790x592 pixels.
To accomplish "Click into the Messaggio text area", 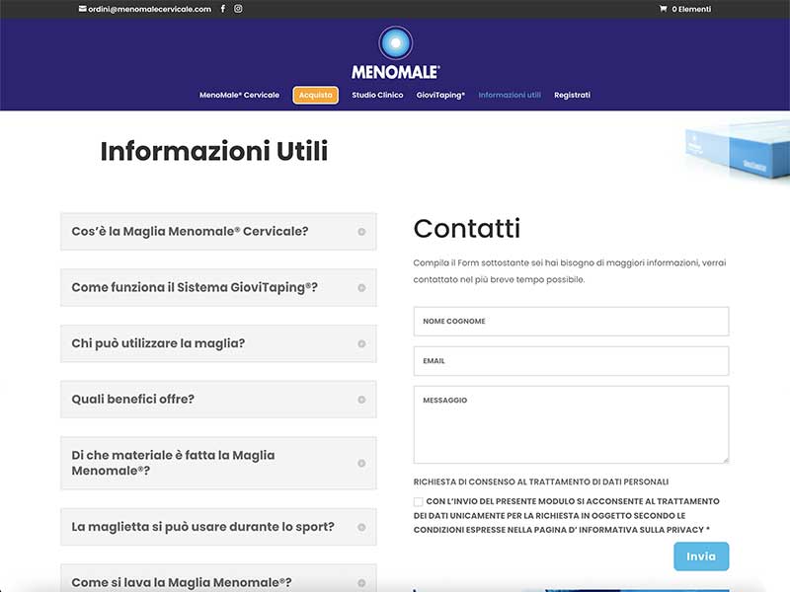I will pyautogui.click(x=571, y=424).
